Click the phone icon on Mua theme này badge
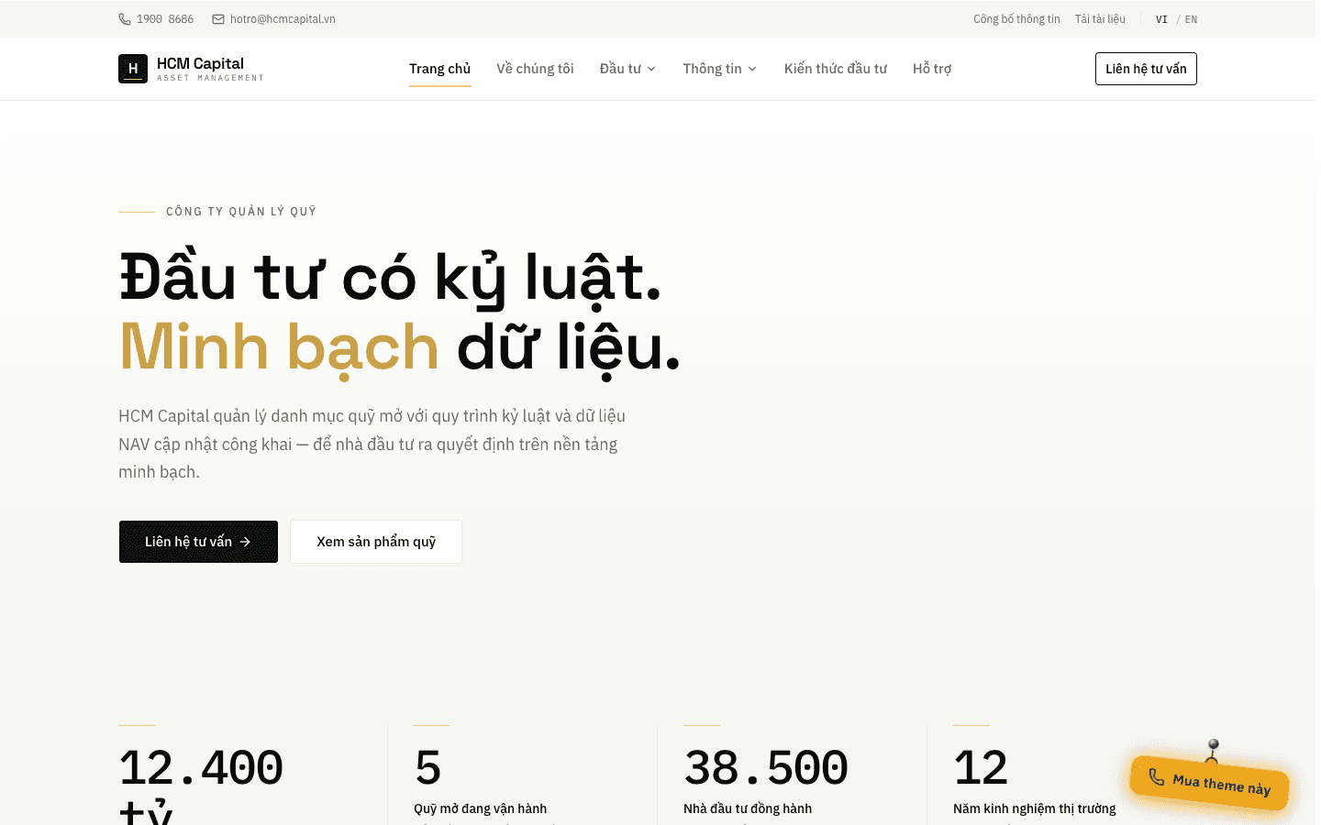The width and height of the screenshot is (1321, 825). [x=1156, y=777]
